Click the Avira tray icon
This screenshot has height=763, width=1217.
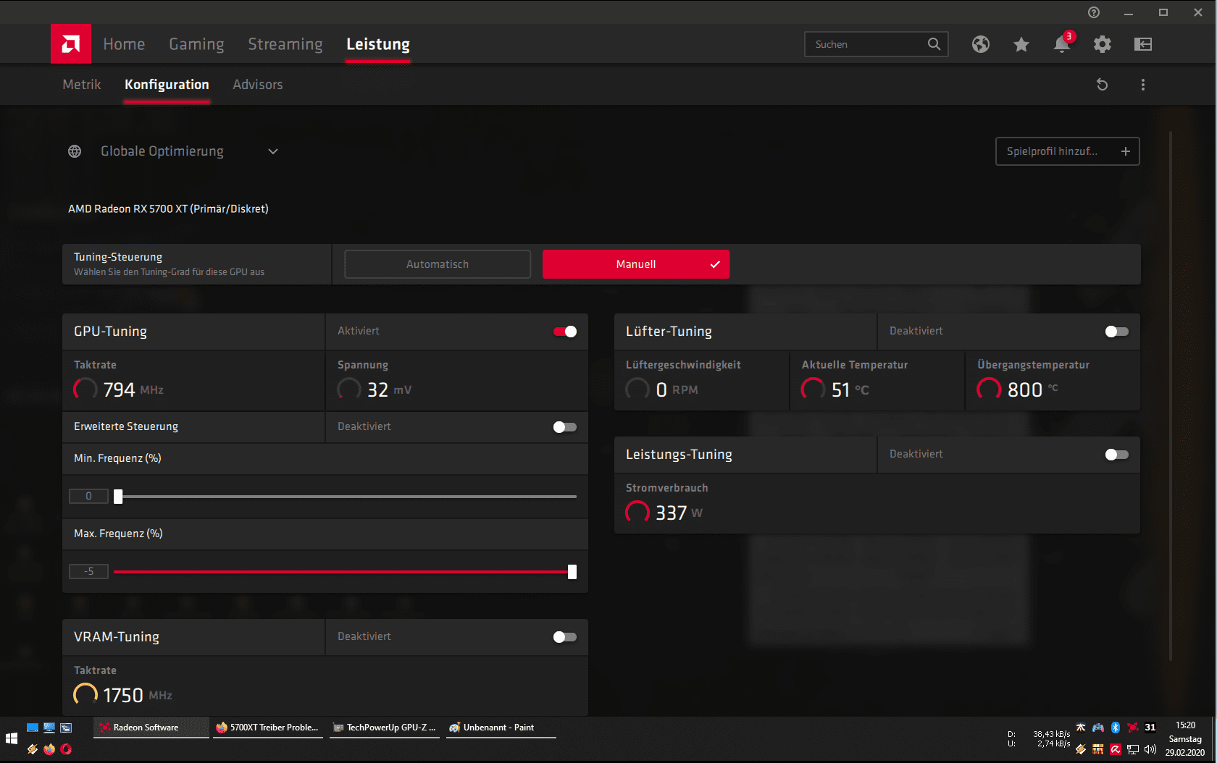pos(1116,749)
